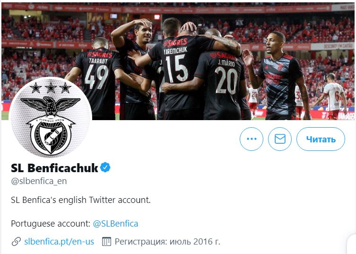This screenshot has width=356, height=254.
Task: Click the blue verified badge
Action: coord(105,167)
